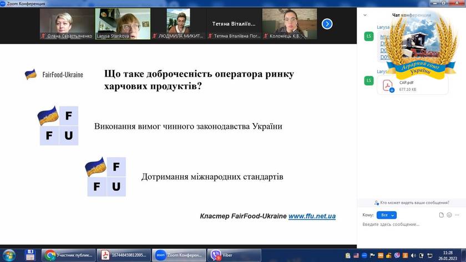Open the emoji picker in chat
The height and width of the screenshot is (262, 466).
449,215
